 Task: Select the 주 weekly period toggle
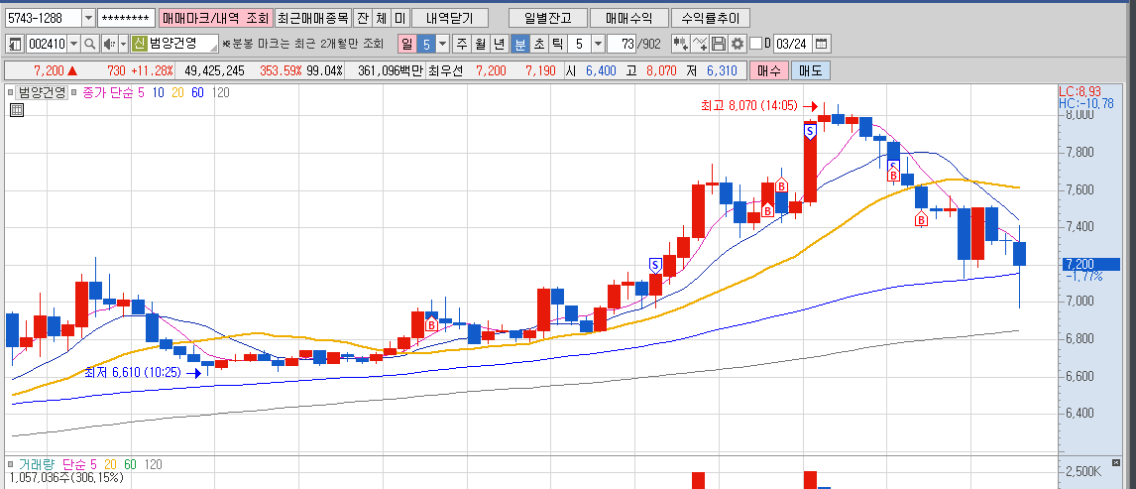(462, 45)
